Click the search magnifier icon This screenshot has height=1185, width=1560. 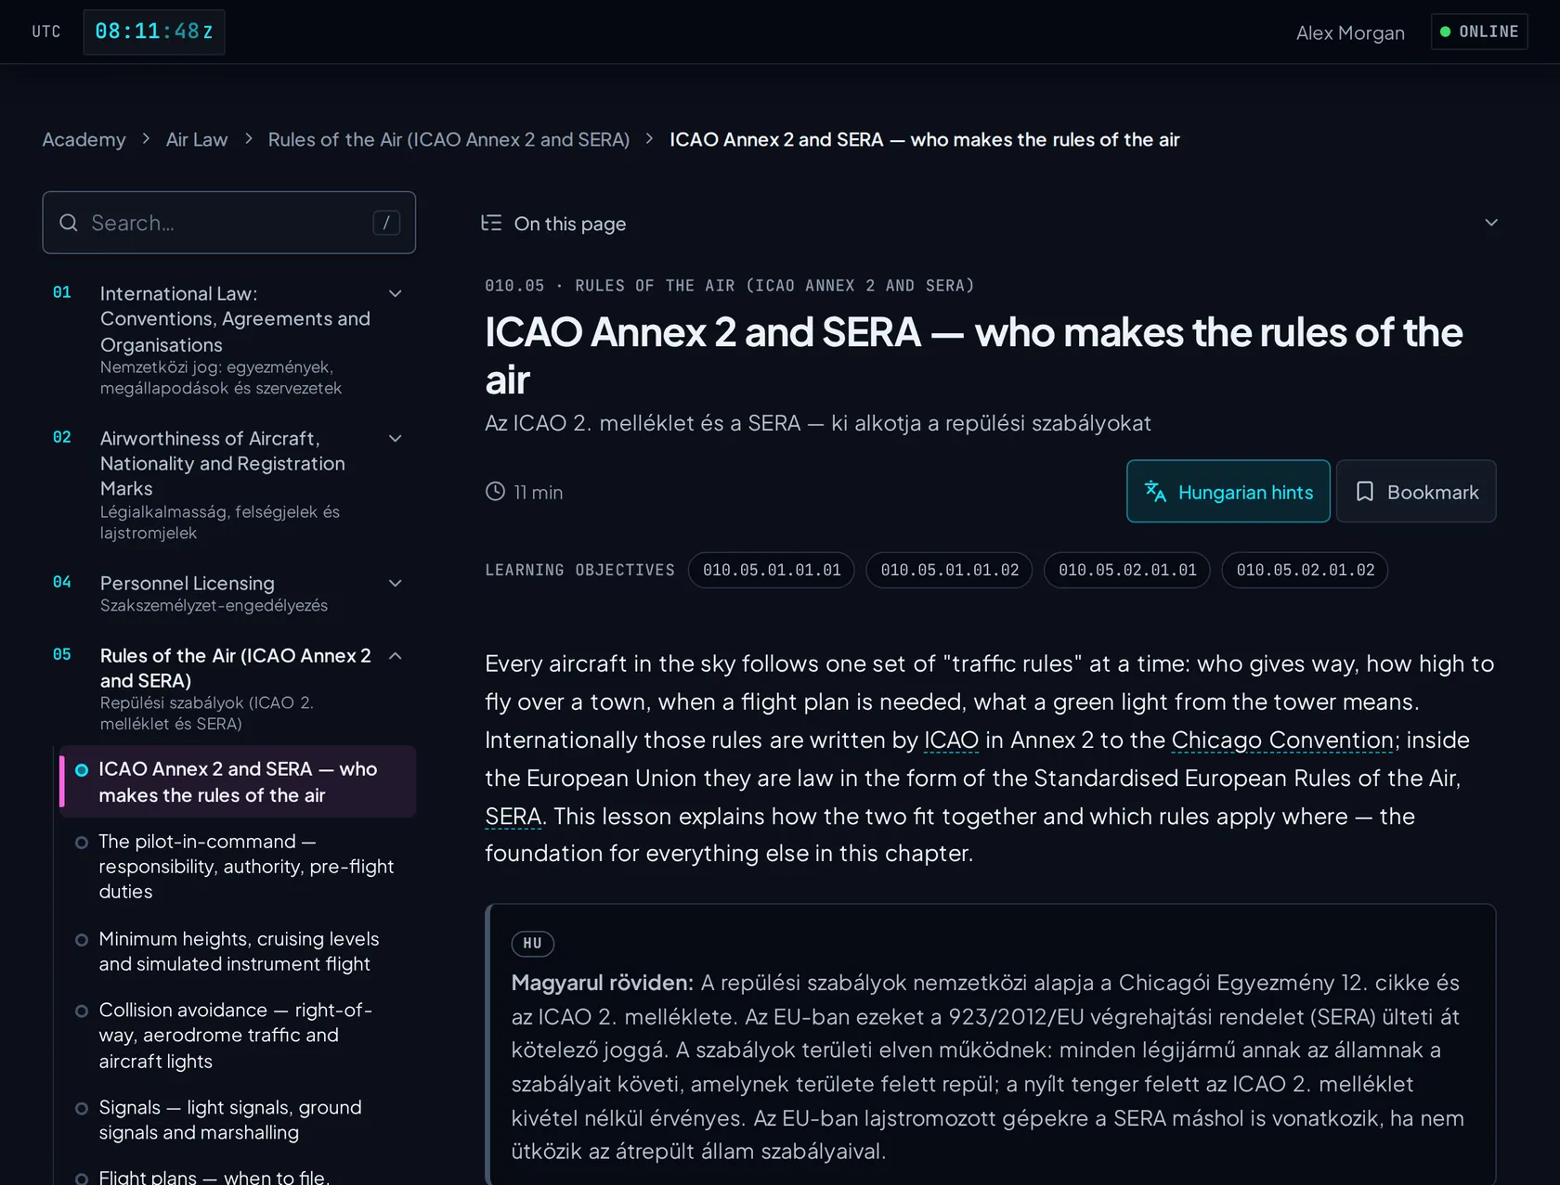tap(68, 223)
